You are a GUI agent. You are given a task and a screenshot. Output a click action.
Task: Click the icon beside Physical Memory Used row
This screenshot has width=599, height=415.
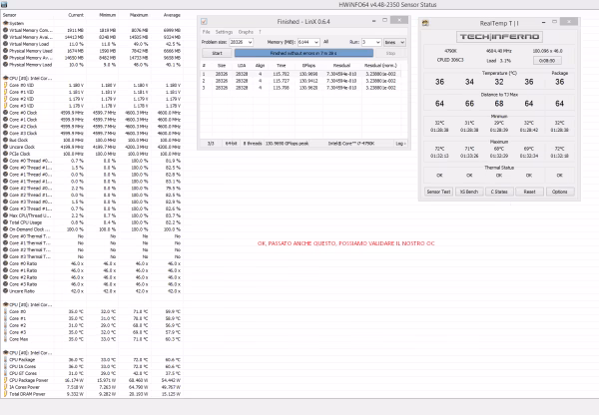pos(5,51)
